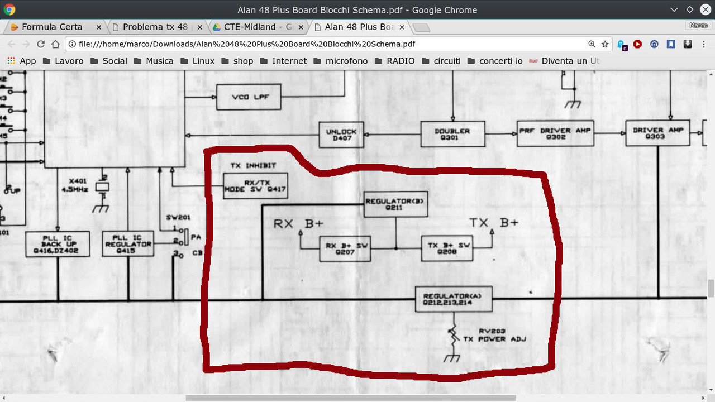The image size is (715, 402).
Task: Open the Chrome home page
Action: (55, 44)
